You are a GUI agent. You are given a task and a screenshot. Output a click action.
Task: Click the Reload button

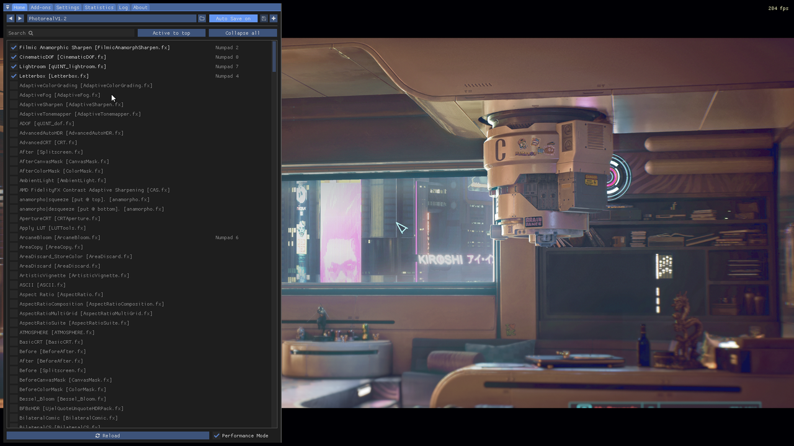click(x=108, y=435)
